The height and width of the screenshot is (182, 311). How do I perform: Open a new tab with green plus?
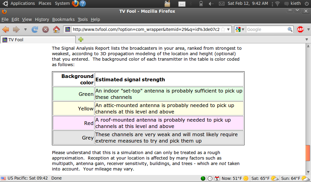pyautogui.click(x=80, y=39)
